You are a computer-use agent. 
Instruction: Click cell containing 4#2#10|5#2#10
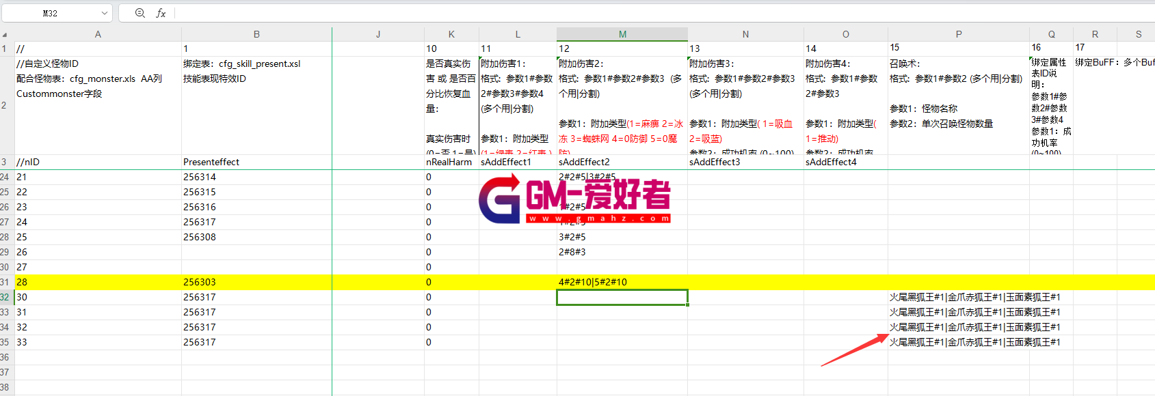tap(622, 282)
